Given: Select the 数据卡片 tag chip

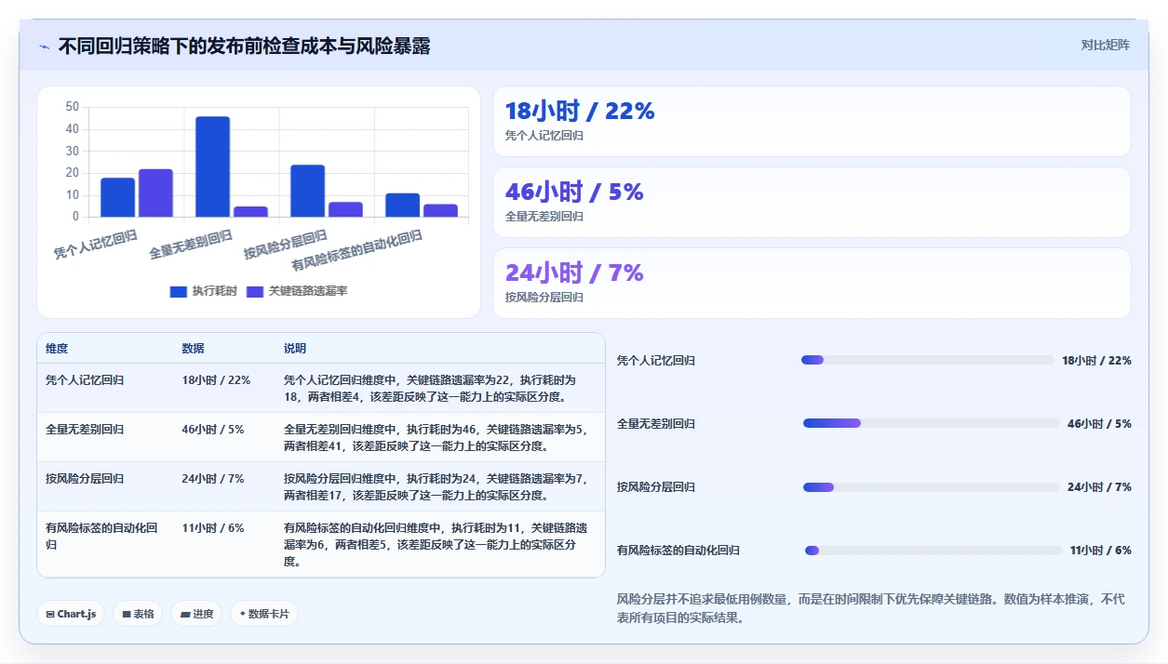Looking at the screenshot, I should (264, 614).
